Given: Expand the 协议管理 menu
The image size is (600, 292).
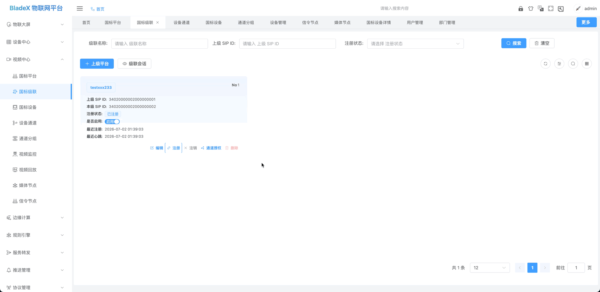Looking at the screenshot, I should [x=36, y=287].
